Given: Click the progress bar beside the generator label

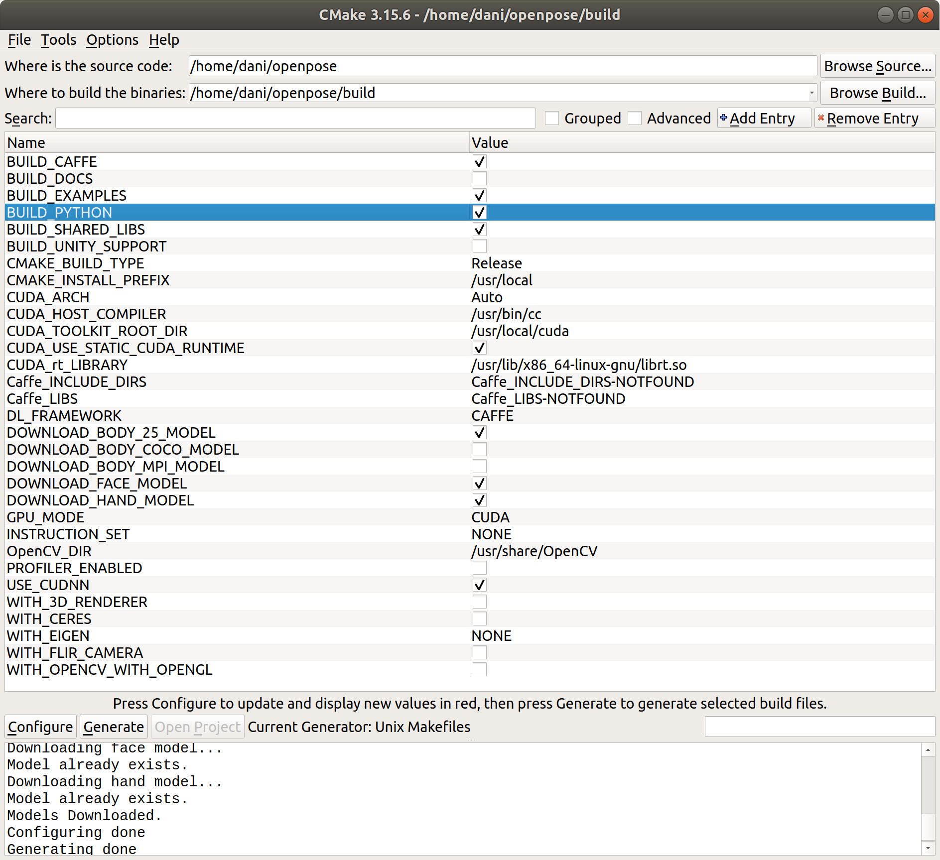Looking at the screenshot, I should pyautogui.click(x=819, y=727).
